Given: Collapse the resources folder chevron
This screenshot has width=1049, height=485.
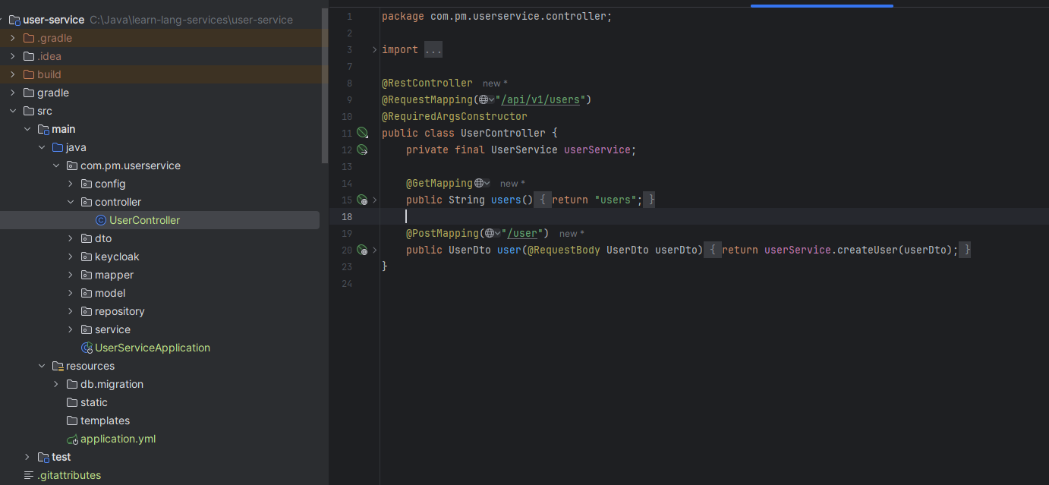Looking at the screenshot, I should point(42,366).
